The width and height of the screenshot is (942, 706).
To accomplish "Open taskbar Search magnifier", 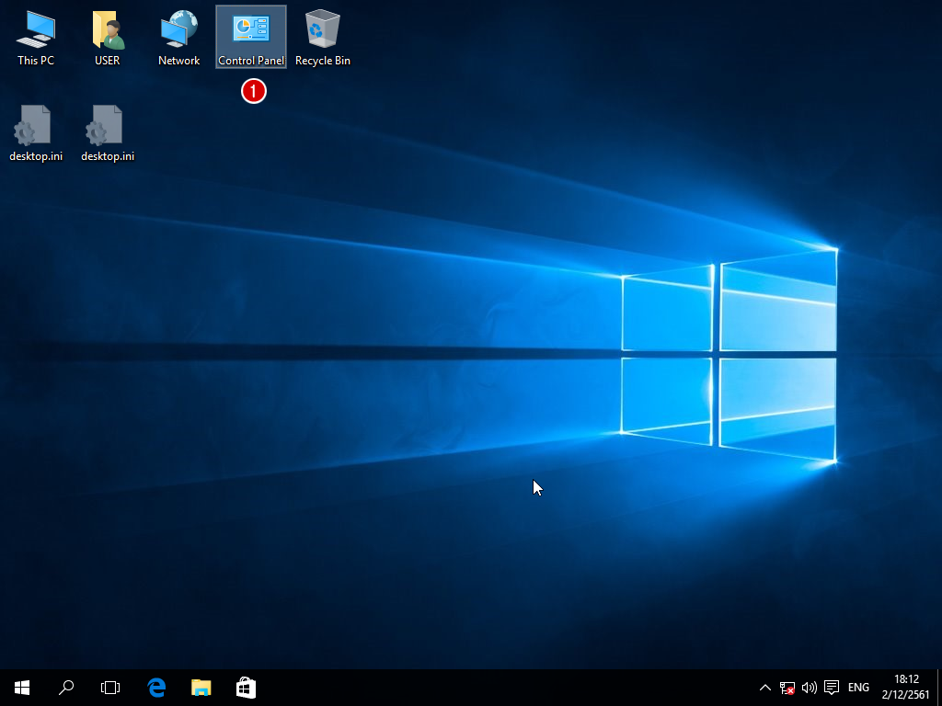I will coord(66,688).
